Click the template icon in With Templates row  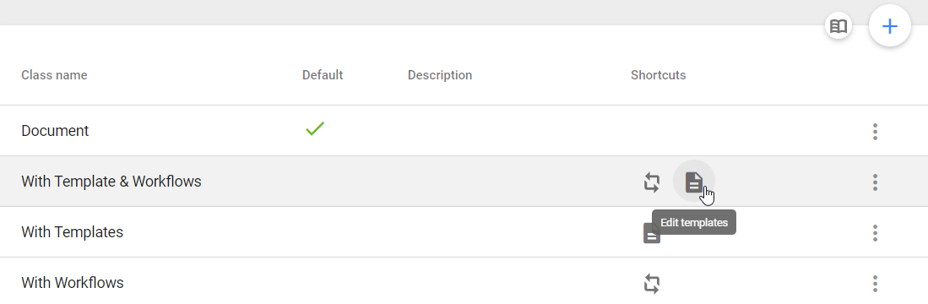tap(650, 233)
